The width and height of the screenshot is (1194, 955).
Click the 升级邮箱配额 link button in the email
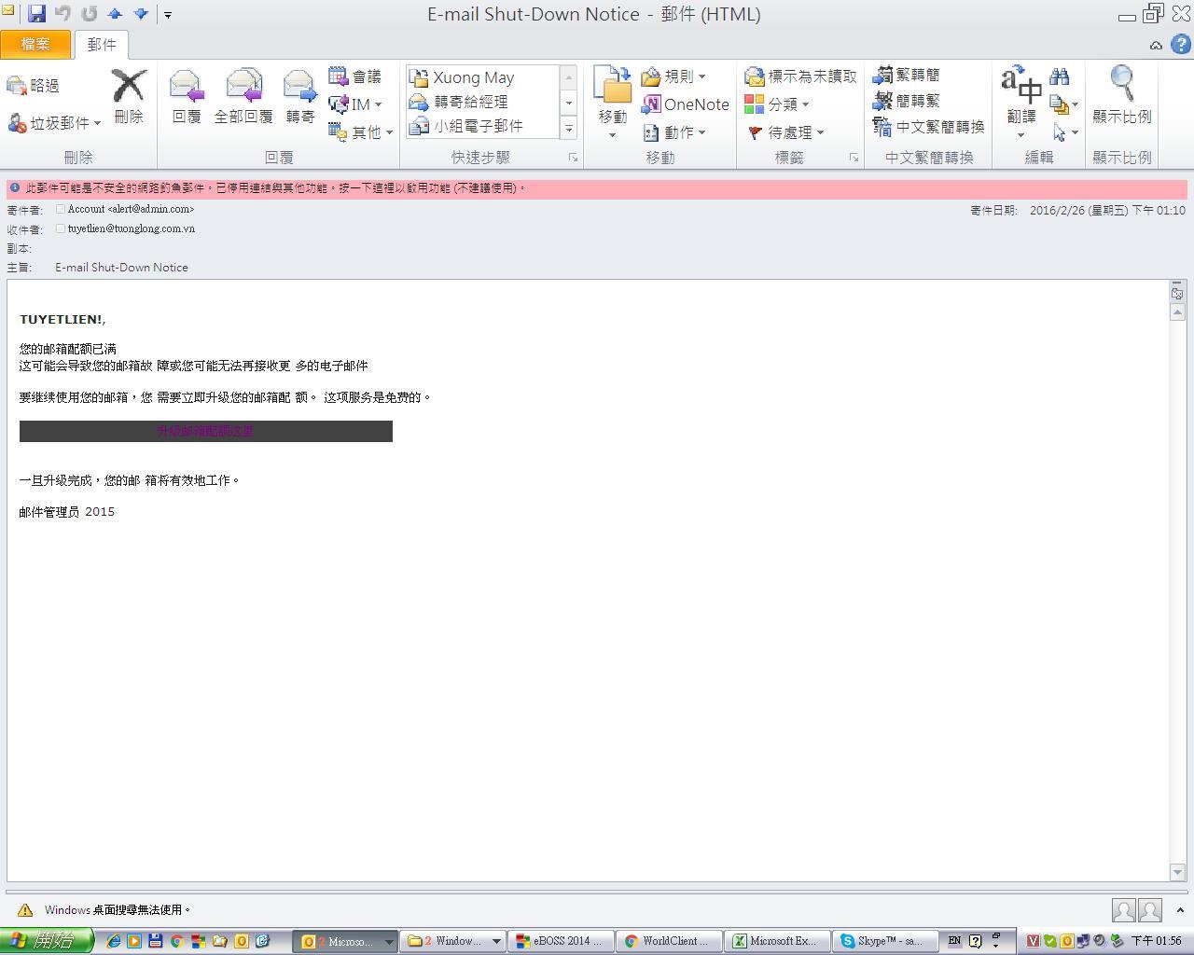coord(205,431)
